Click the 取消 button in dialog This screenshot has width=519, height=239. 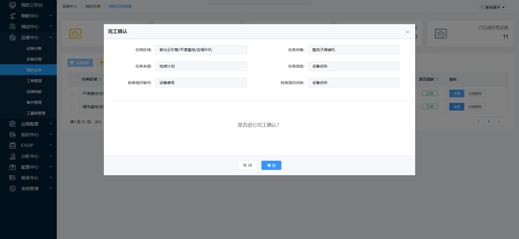click(x=247, y=165)
